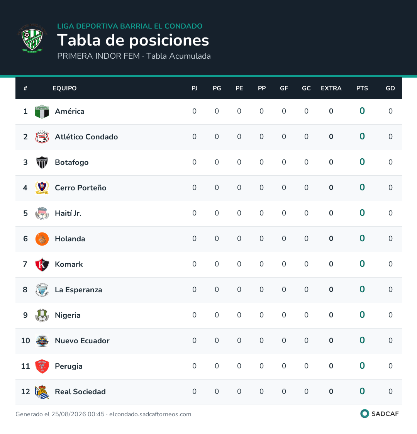Select the Atlético Condado team badge
This screenshot has height=434, width=417.
(x=42, y=137)
